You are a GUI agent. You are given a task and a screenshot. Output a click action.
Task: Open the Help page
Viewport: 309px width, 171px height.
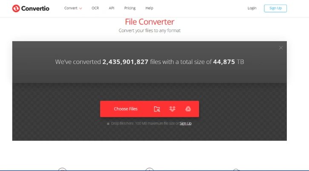(x=149, y=8)
